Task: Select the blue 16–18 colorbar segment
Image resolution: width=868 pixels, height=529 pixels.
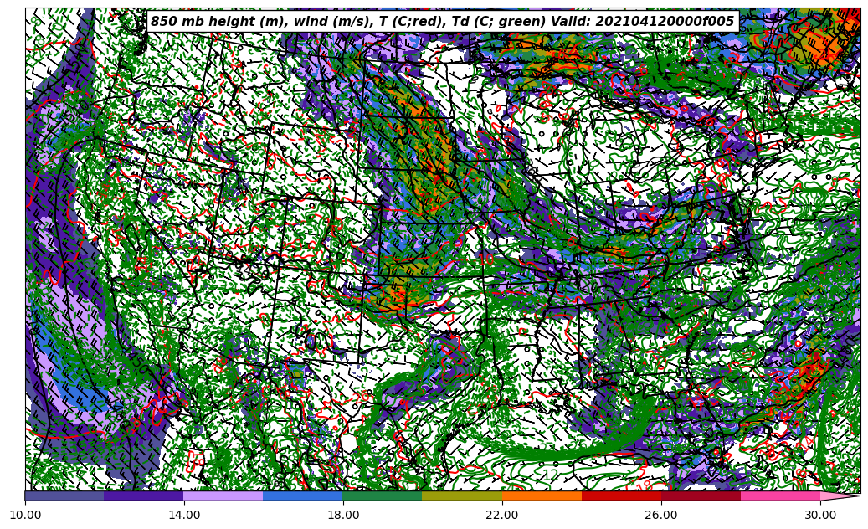Action: click(303, 496)
